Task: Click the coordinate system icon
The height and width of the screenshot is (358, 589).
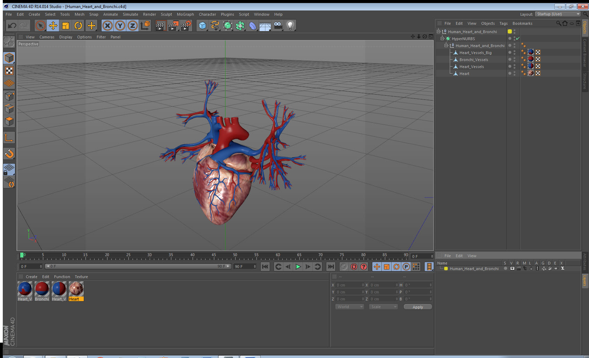Action: [145, 25]
